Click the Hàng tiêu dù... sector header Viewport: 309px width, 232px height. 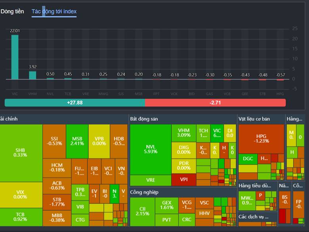pyautogui.click(x=255, y=186)
